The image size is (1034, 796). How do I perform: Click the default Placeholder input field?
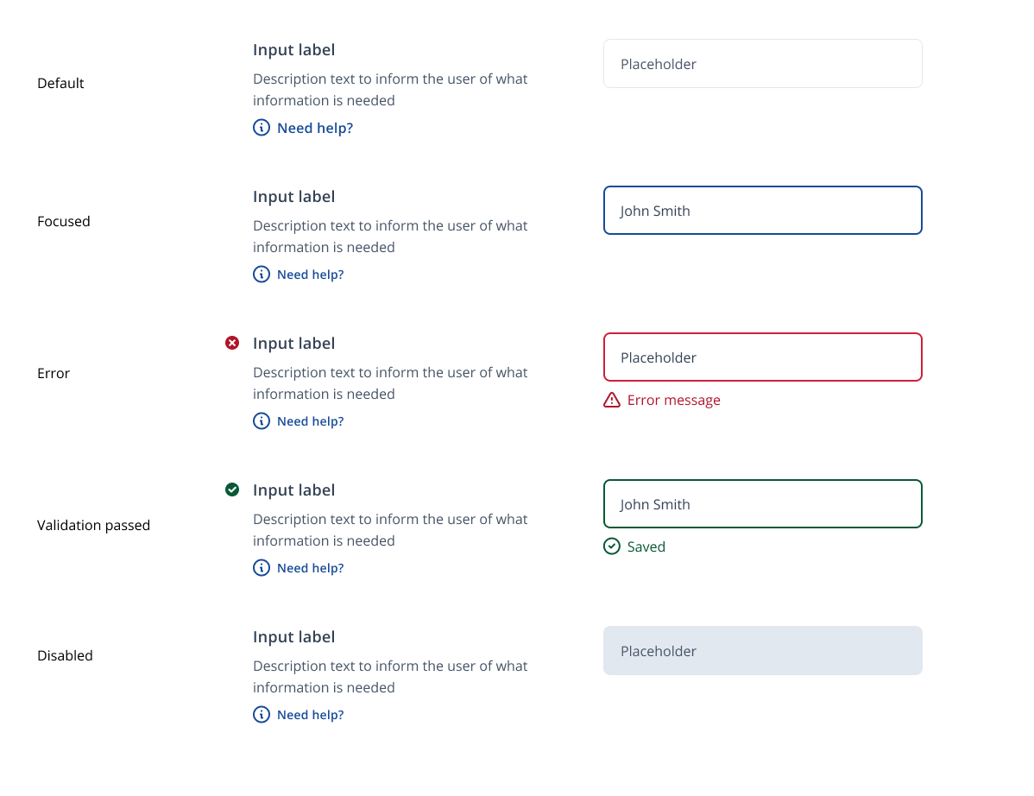[x=763, y=64]
